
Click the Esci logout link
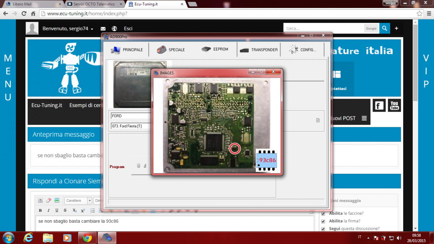pos(128,29)
